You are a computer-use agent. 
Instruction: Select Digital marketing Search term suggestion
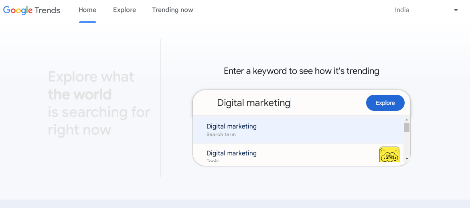[298, 130]
